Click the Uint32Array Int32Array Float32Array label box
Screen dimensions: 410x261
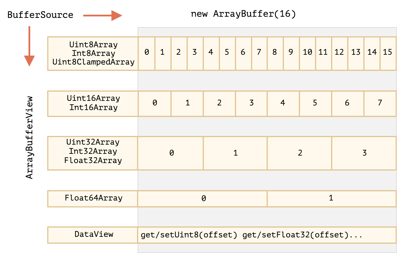[x=93, y=153]
